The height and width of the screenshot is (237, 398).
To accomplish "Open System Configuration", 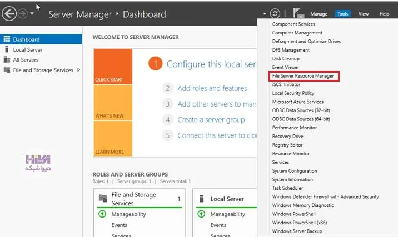I will click(x=295, y=170).
